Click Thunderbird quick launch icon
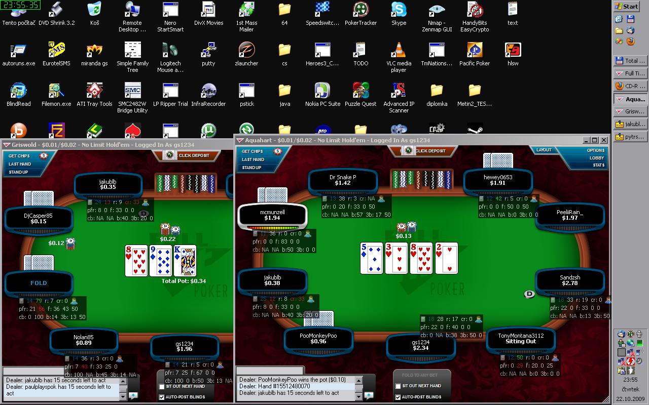Screen dimensions: 649x405 tap(631, 30)
